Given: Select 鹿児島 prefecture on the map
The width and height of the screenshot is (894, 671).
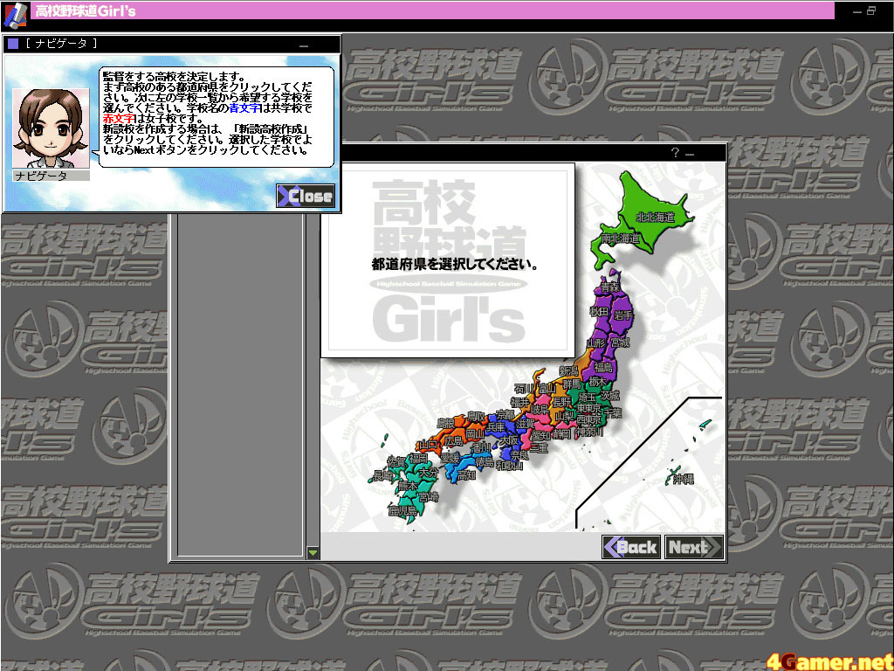Looking at the screenshot, I should click(x=402, y=510).
